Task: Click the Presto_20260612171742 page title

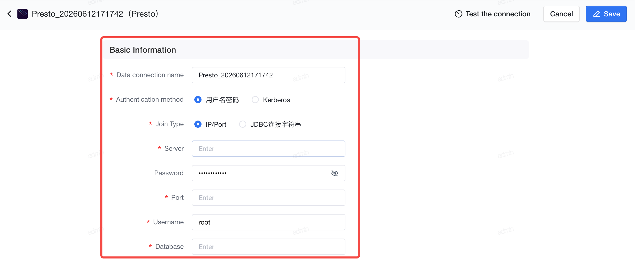Action: tap(77, 14)
